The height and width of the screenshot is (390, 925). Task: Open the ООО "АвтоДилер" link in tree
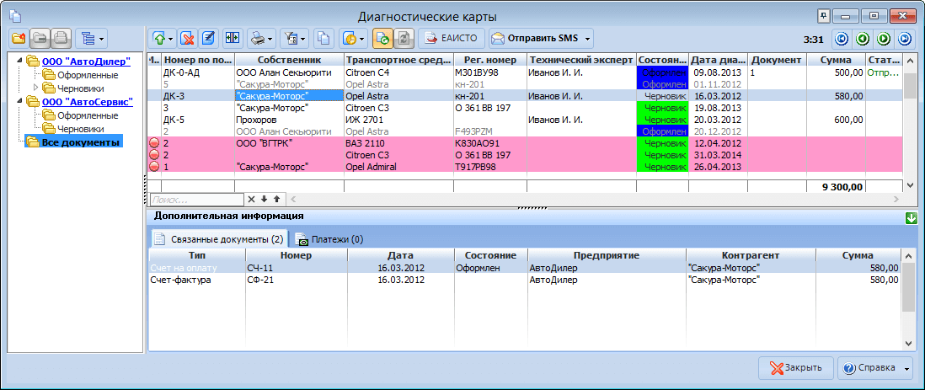point(86,61)
